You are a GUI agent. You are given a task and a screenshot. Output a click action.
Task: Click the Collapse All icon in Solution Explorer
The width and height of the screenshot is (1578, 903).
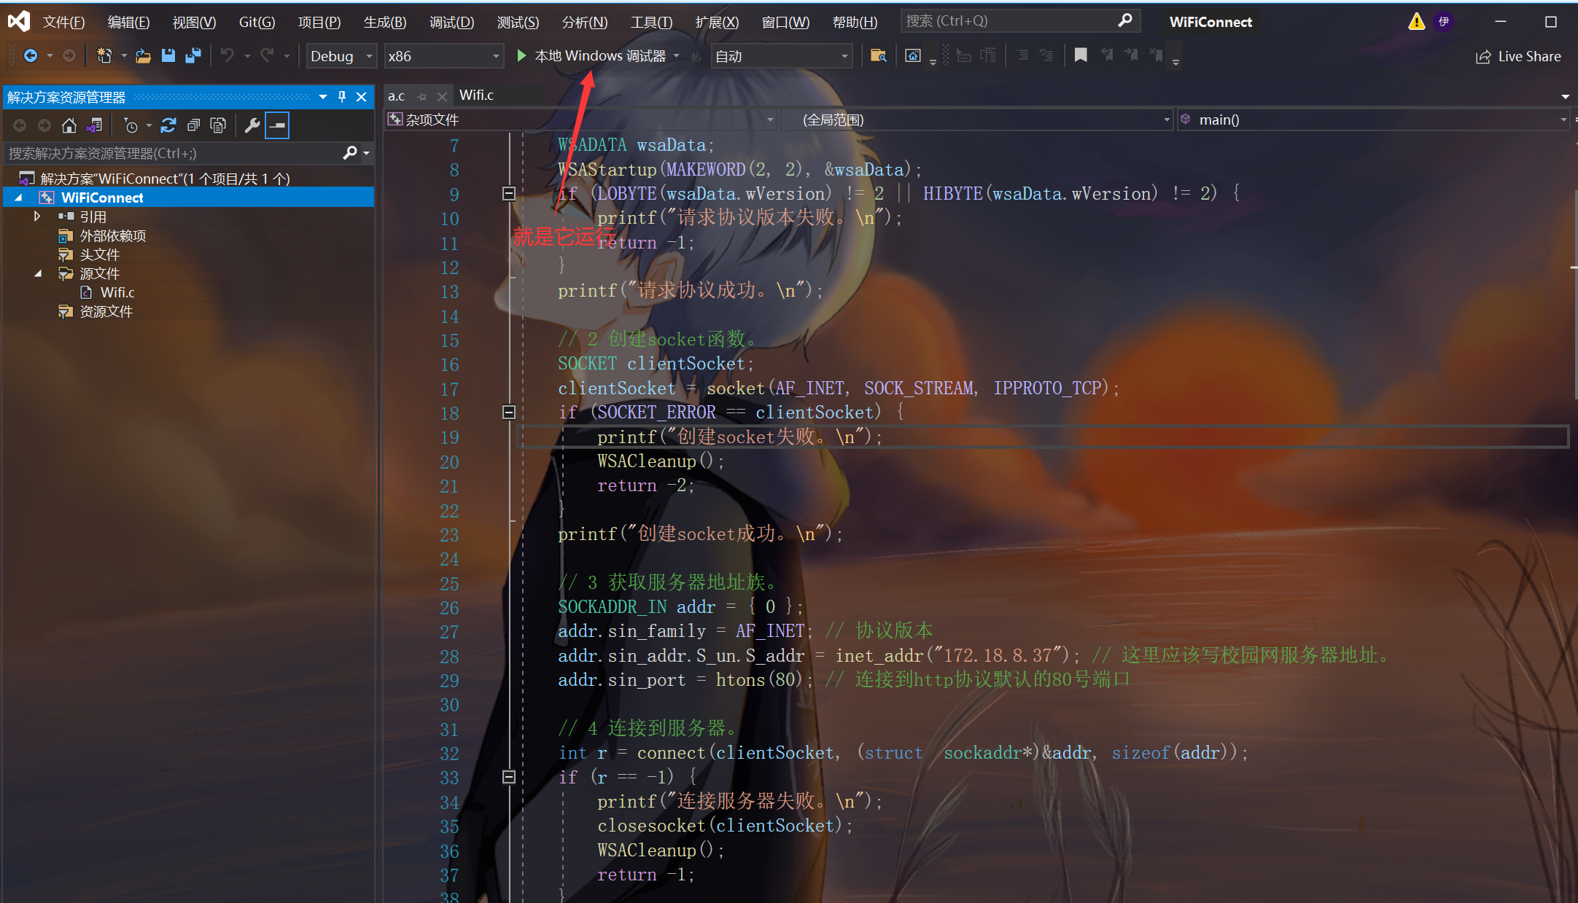tap(193, 125)
